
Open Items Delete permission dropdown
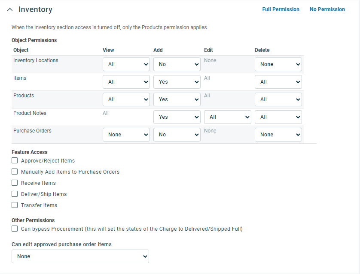coord(278,82)
